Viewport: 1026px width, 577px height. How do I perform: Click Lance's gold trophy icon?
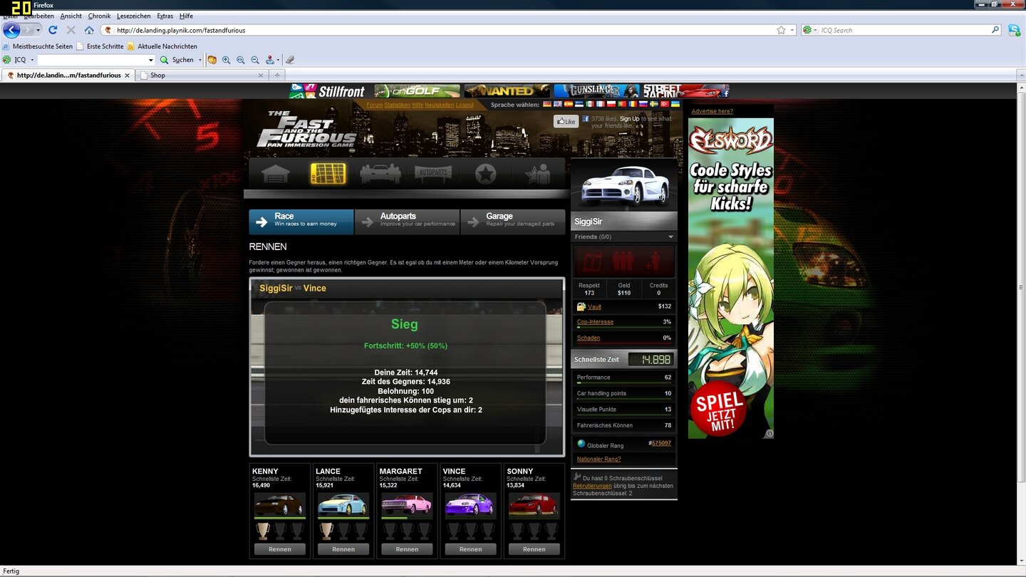(x=327, y=531)
